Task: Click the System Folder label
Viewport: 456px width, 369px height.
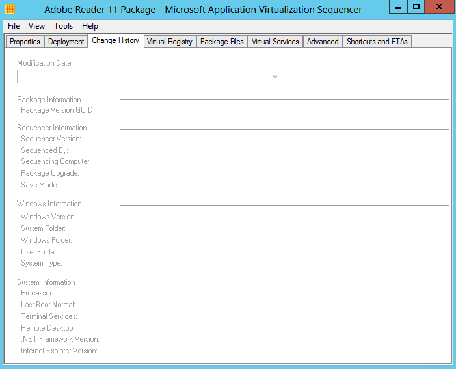Action: [43, 228]
